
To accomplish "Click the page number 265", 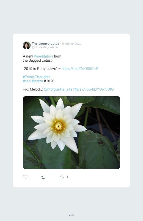I will coord(71,215).
